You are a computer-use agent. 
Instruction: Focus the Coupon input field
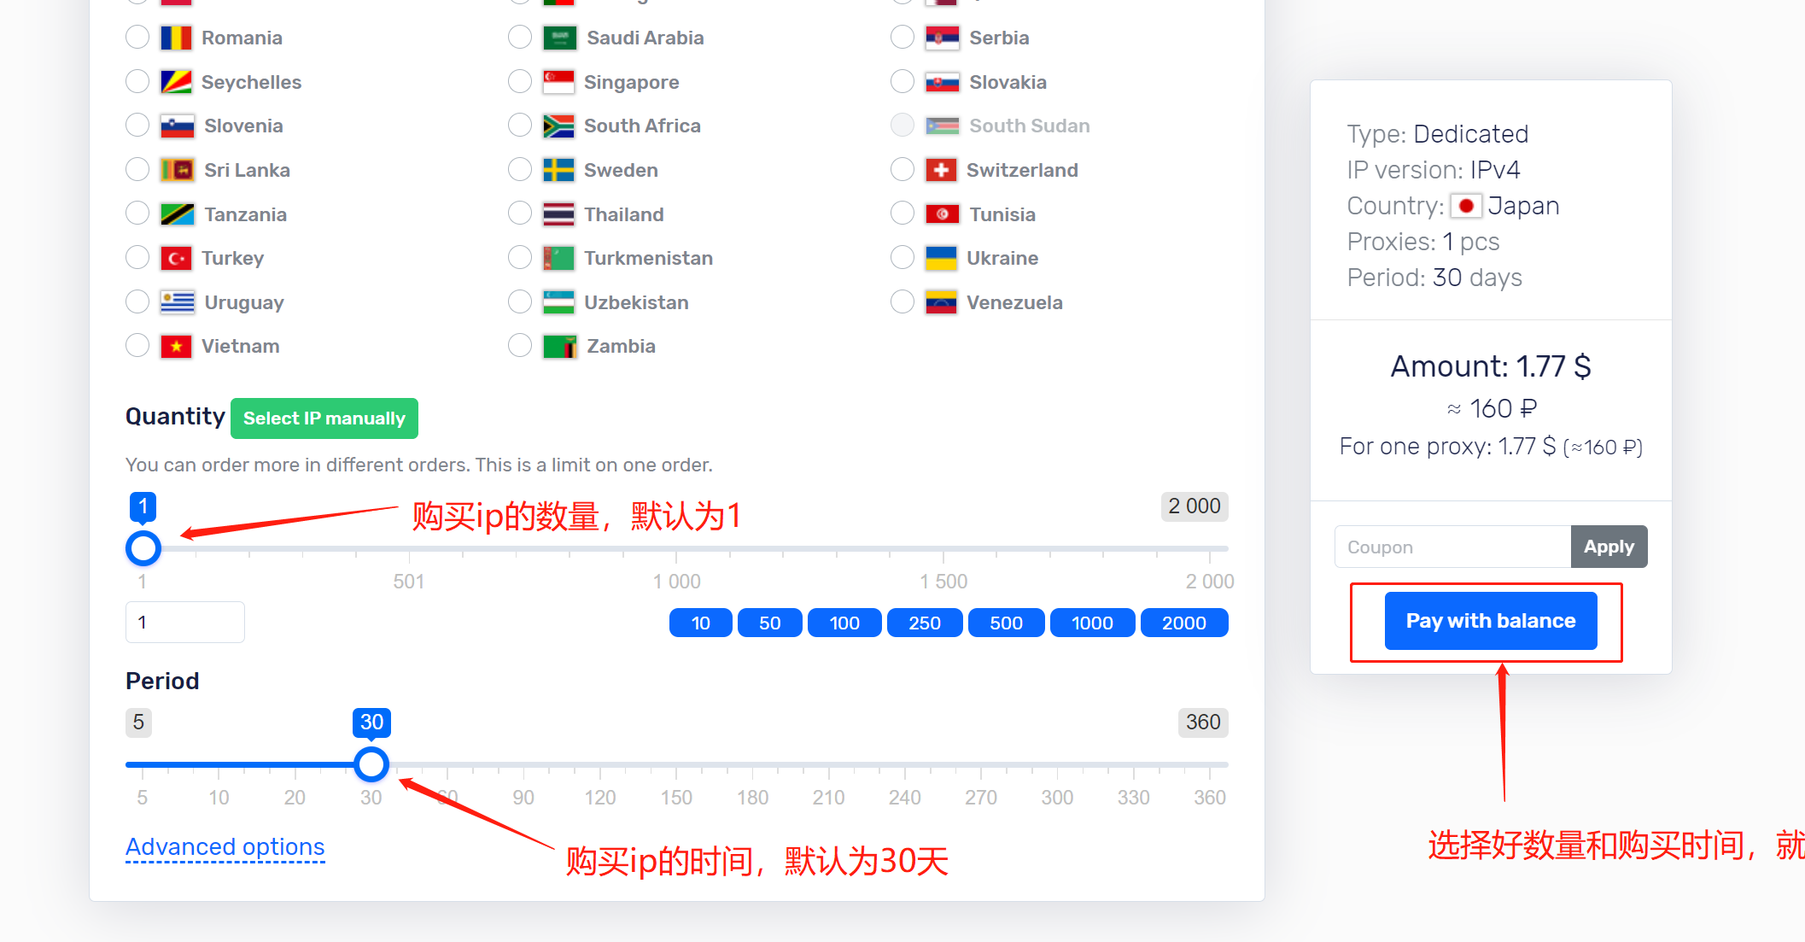click(x=1452, y=547)
